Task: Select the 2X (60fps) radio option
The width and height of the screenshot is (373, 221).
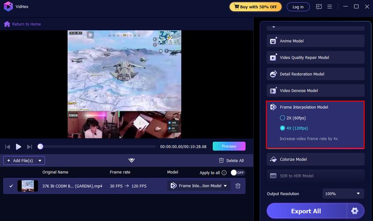Action: coord(282,118)
